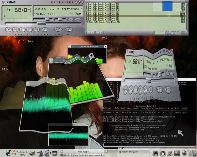Select playlist entry 2. Vocal Trance (02)
Screen dimensions: 197x157
[x=136, y=6]
